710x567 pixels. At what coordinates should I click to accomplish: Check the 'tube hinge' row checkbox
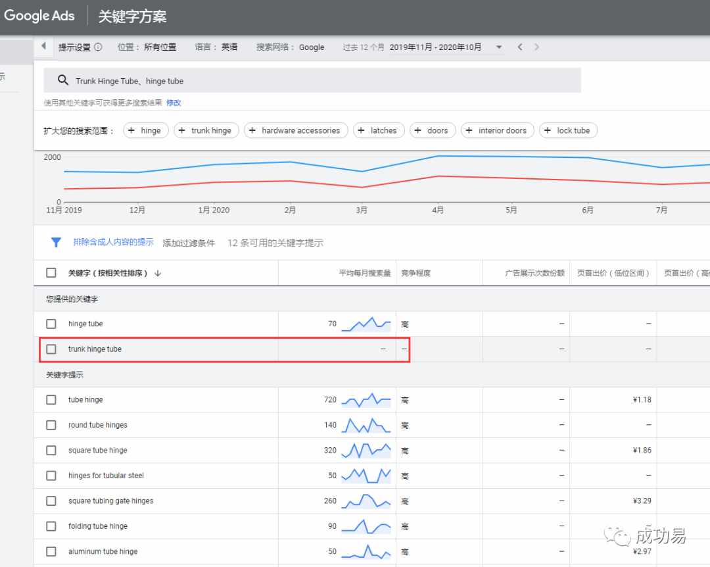point(51,400)
